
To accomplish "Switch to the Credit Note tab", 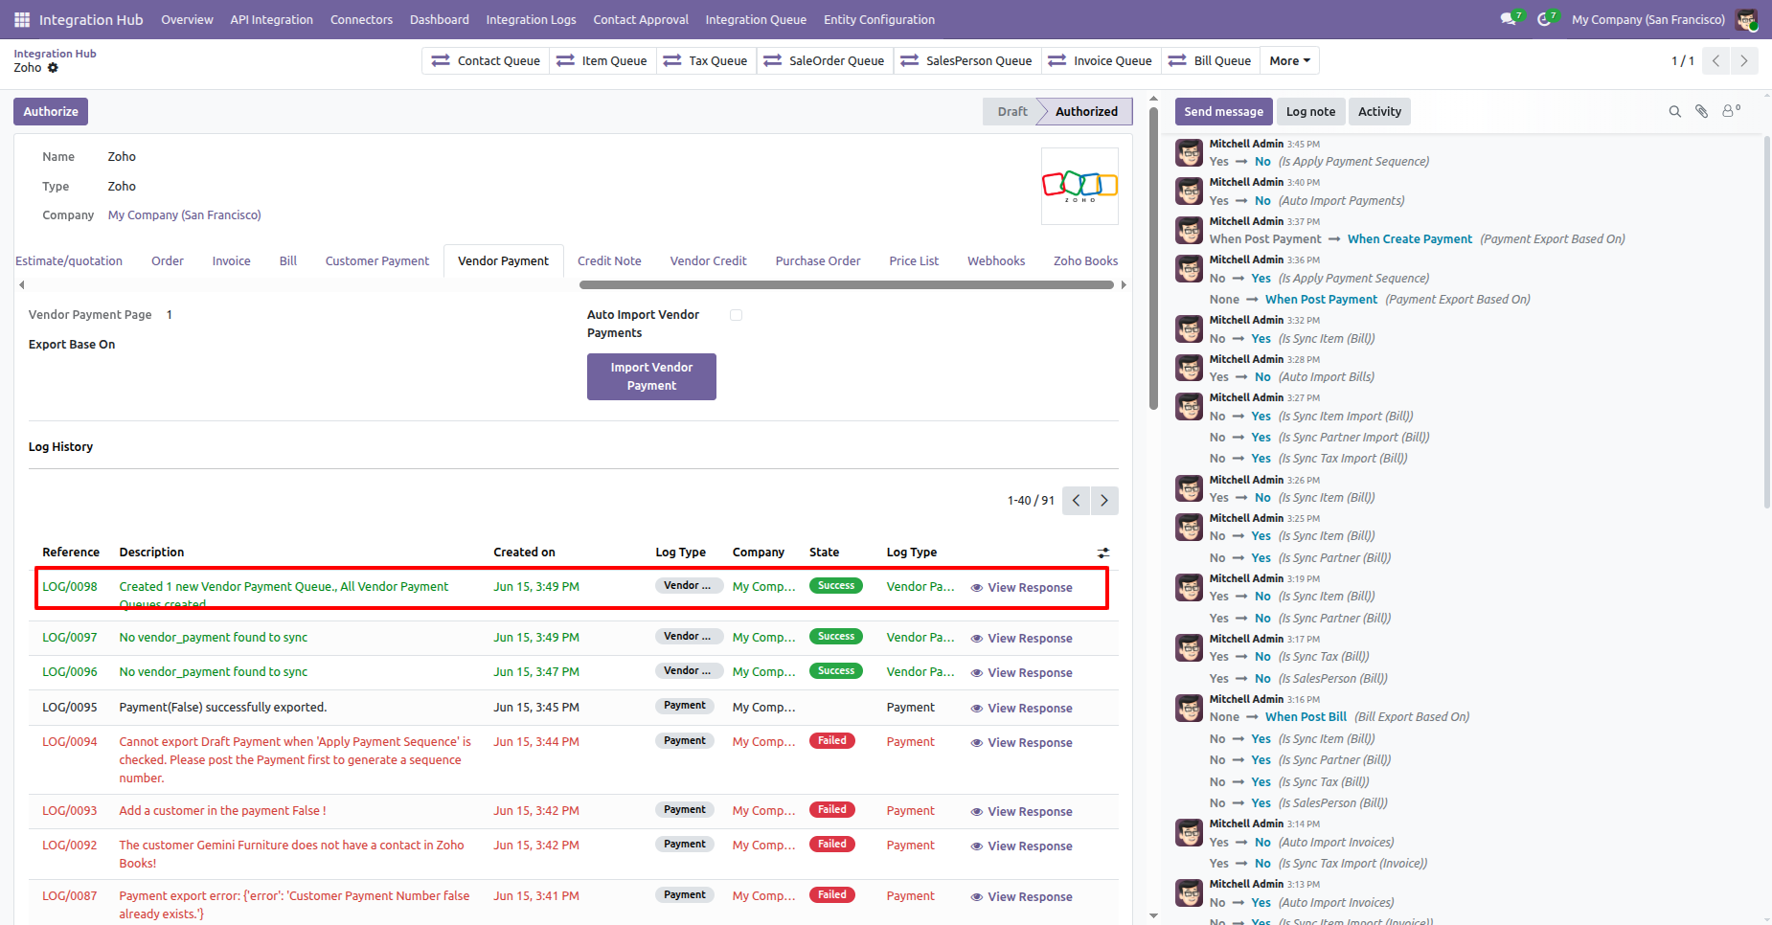I will 609,260.
